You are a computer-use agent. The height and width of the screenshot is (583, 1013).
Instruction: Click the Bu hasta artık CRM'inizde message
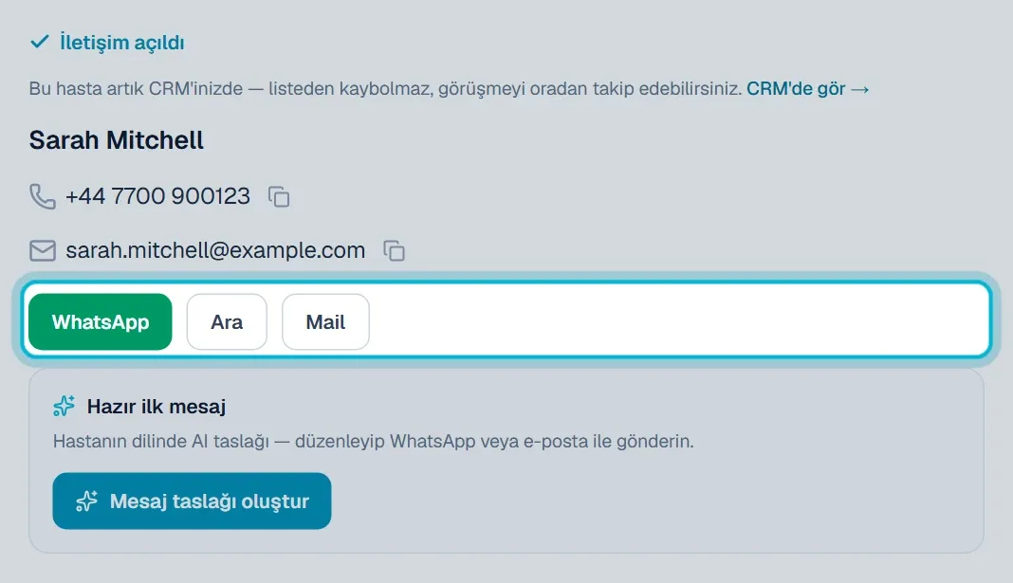[x=385, y=88]
